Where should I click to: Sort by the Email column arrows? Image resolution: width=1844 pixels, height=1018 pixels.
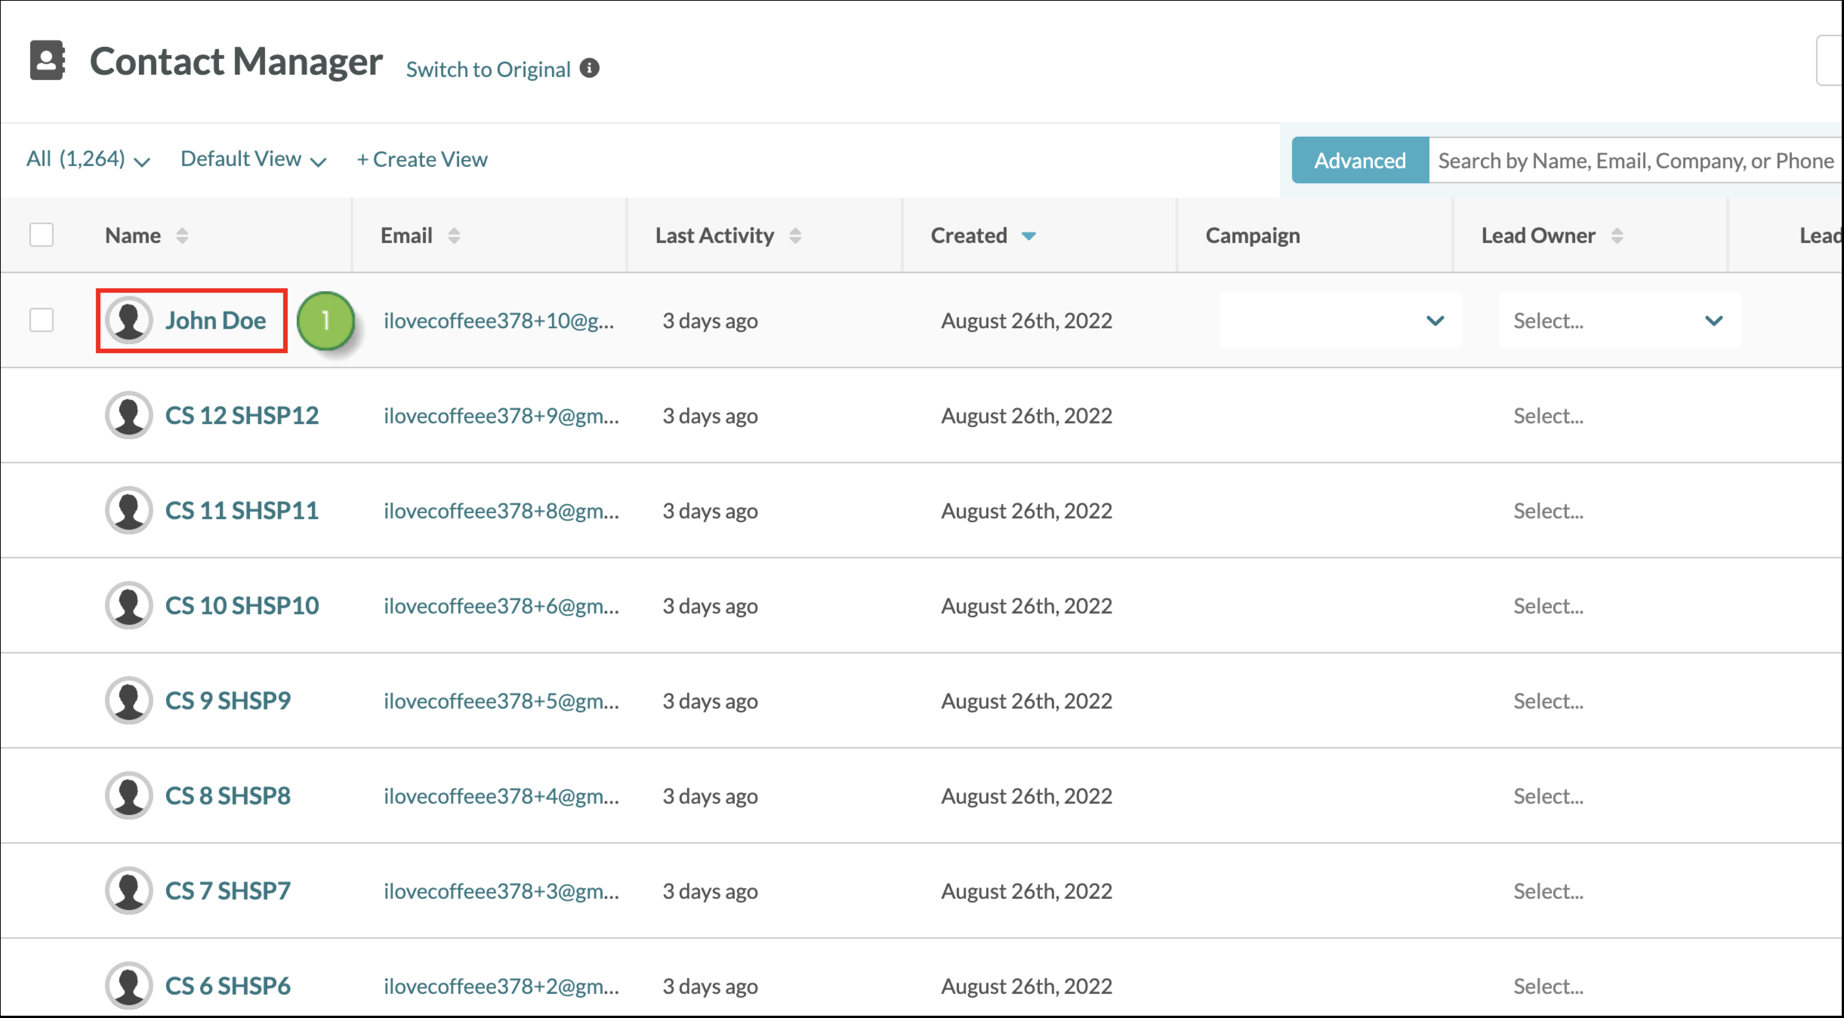pos(454,235)
